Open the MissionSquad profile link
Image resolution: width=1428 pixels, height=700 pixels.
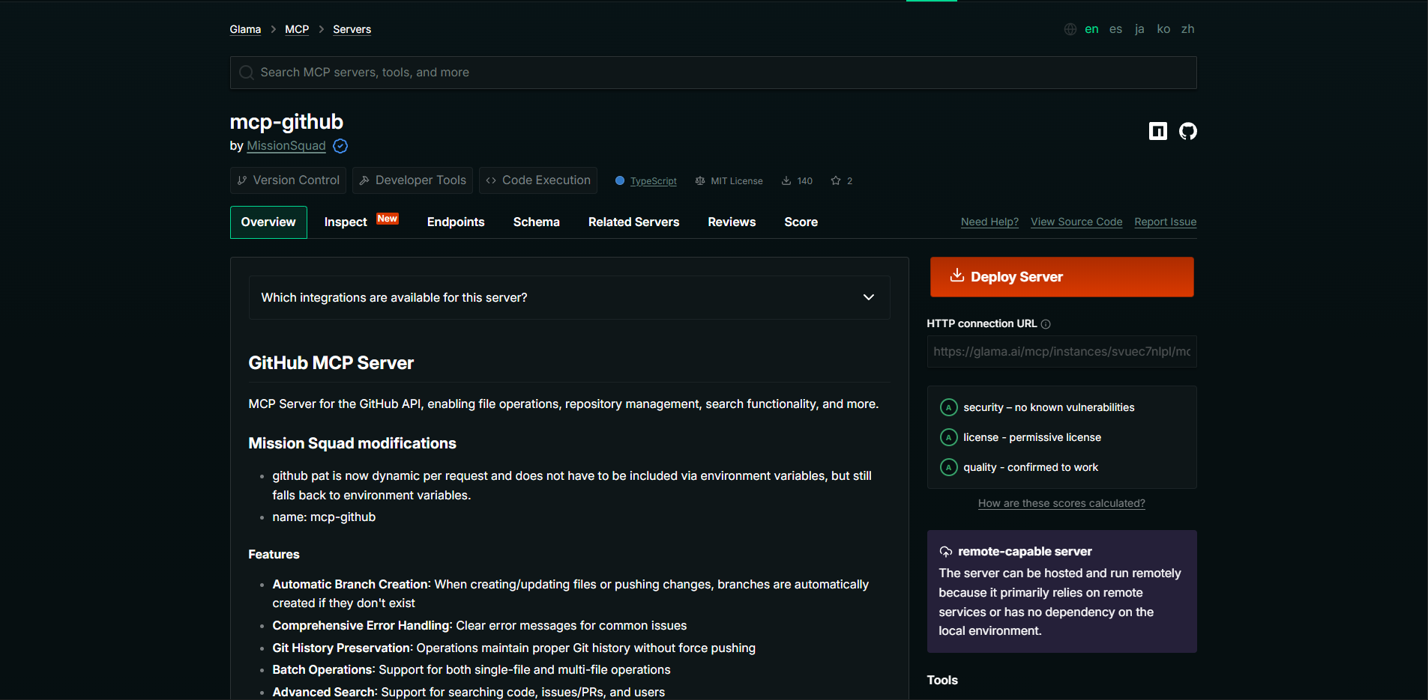coord(286,146)
